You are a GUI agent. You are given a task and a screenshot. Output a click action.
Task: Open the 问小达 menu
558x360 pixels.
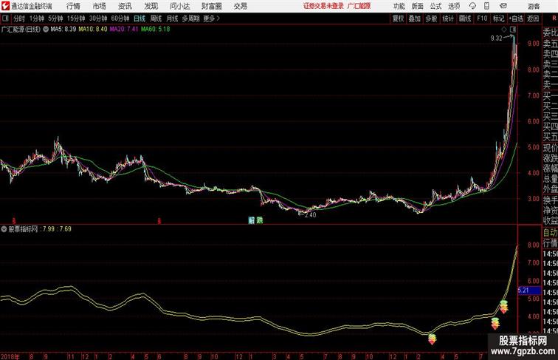click(x=180, y=6)
